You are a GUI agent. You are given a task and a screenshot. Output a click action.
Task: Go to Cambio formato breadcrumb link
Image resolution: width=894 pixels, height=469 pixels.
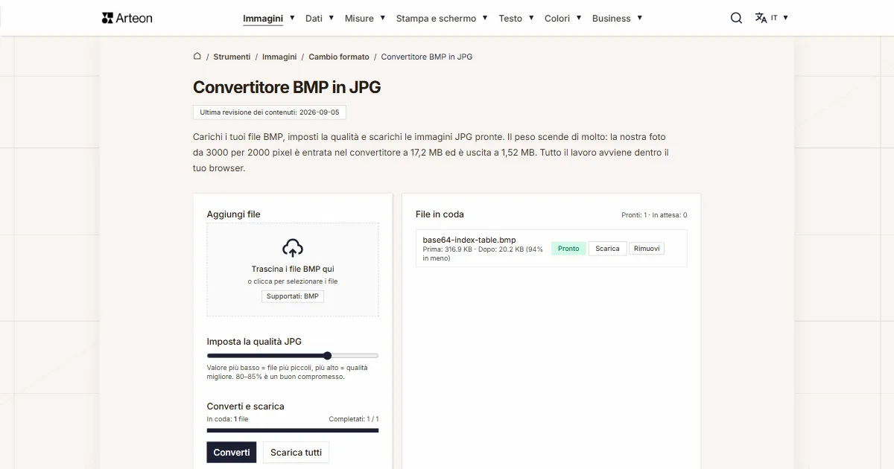tap(339, 57)
